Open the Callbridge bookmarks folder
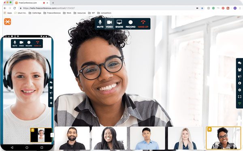The image size is (243, 151). click(35, 13)
